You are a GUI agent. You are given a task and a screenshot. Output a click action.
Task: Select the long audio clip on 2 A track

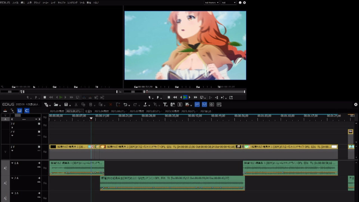click(172, 183)
